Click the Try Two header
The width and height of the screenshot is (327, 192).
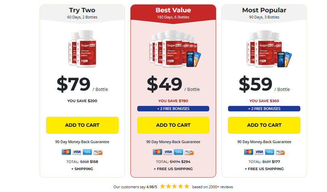82,13
